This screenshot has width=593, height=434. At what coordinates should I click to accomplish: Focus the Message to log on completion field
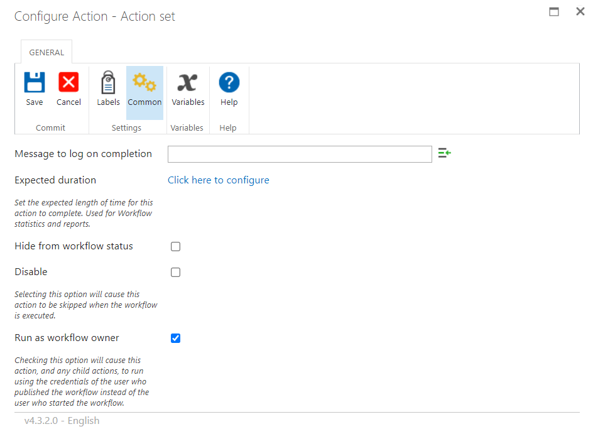300,155
